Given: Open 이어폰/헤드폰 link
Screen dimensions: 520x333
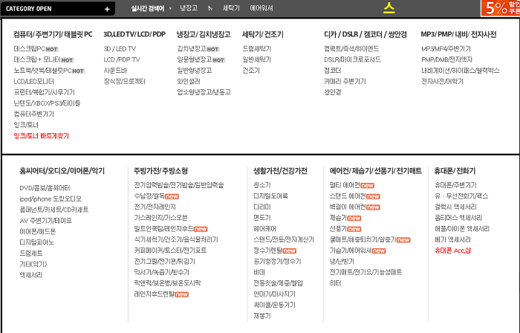Looking at the screenshot, I should [37, 231].
